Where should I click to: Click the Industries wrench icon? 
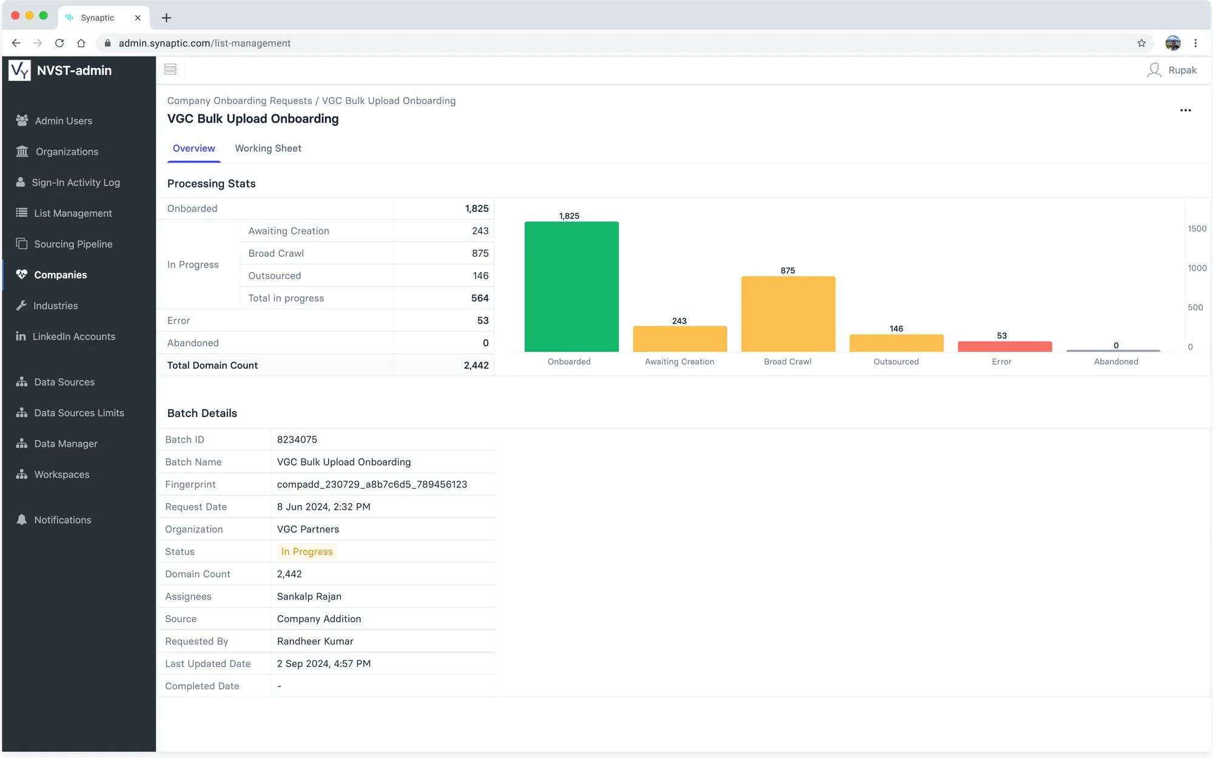coord(21,305)
